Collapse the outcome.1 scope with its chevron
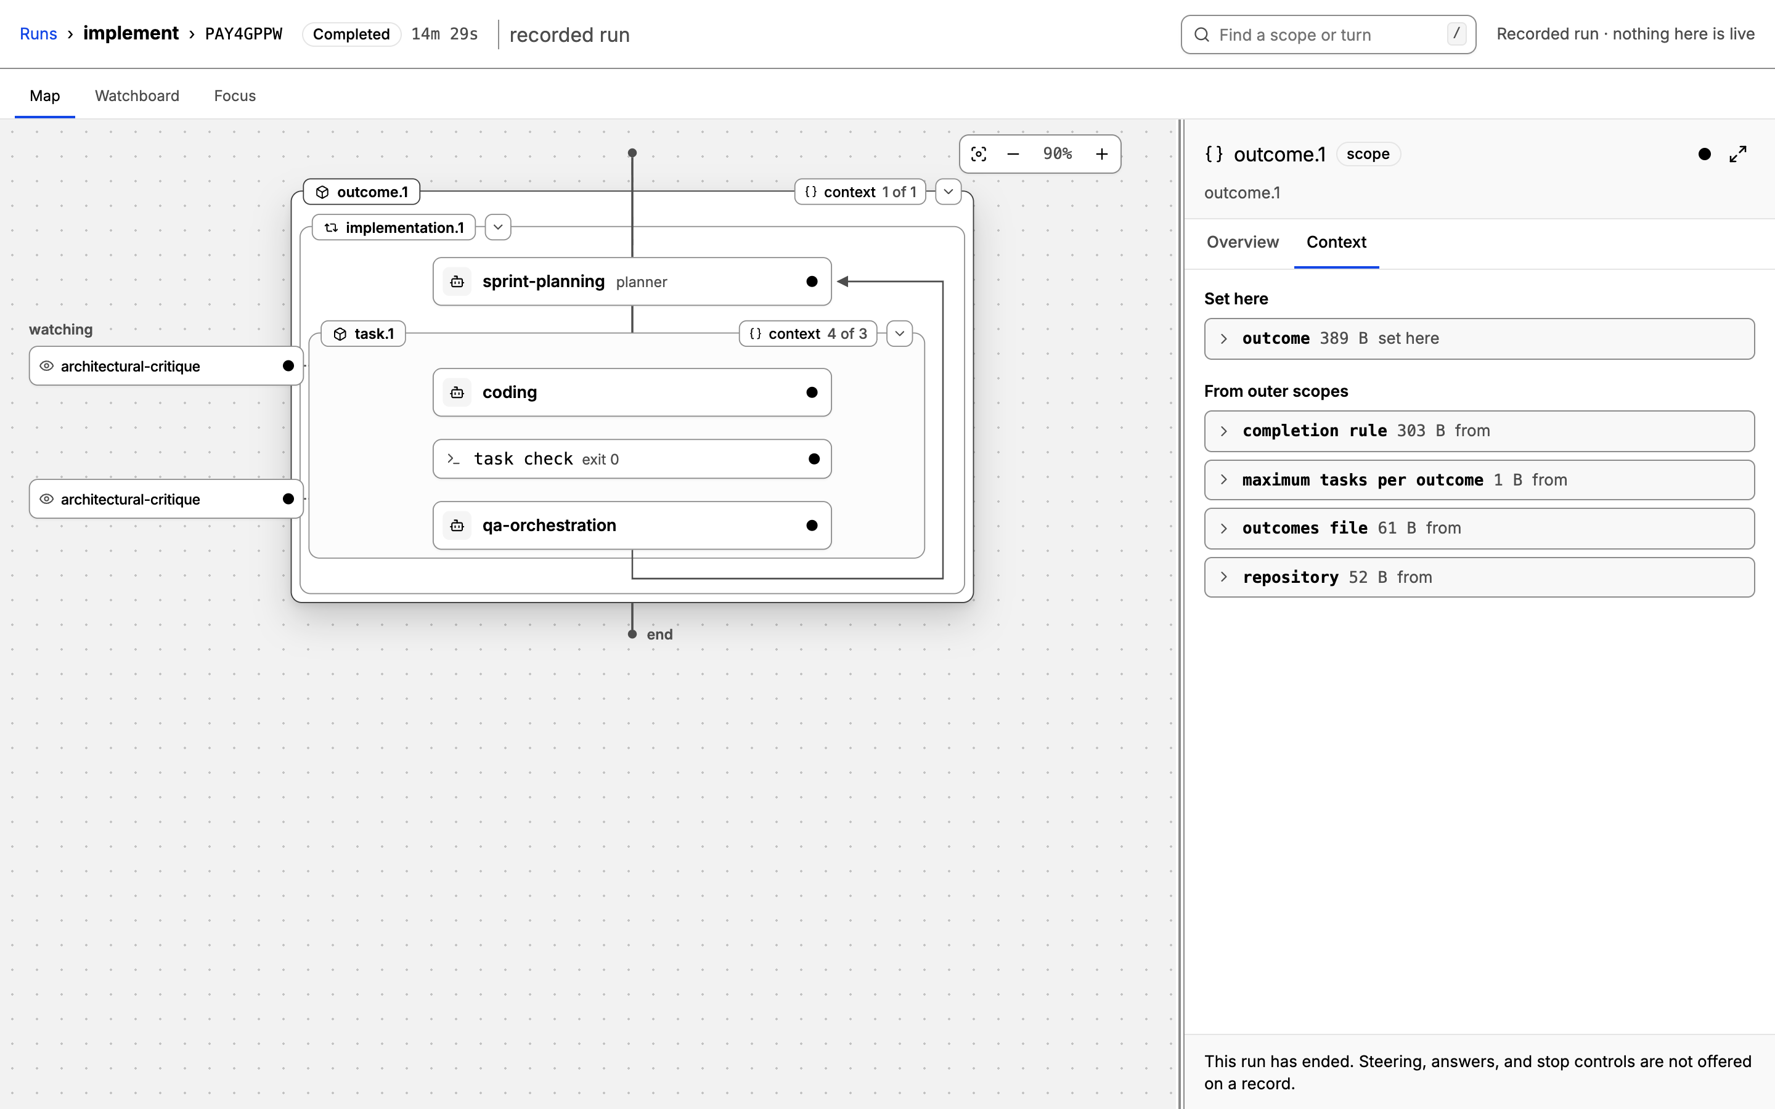Screen dimensions: 1775x1109 949,192
